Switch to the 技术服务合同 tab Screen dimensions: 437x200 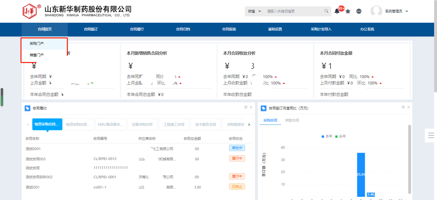click(205, 124)
